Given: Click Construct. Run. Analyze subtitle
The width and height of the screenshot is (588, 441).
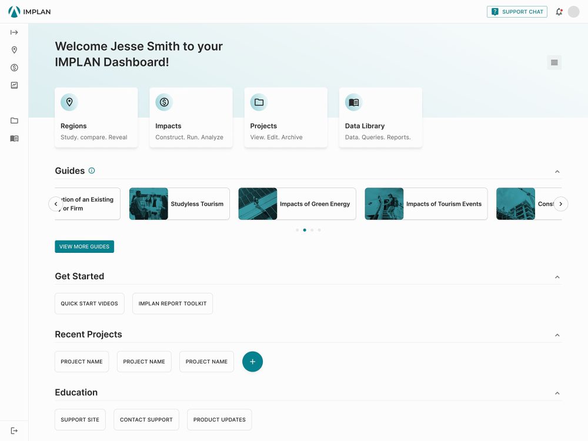Looking at the screenshot, I should 189,137.
